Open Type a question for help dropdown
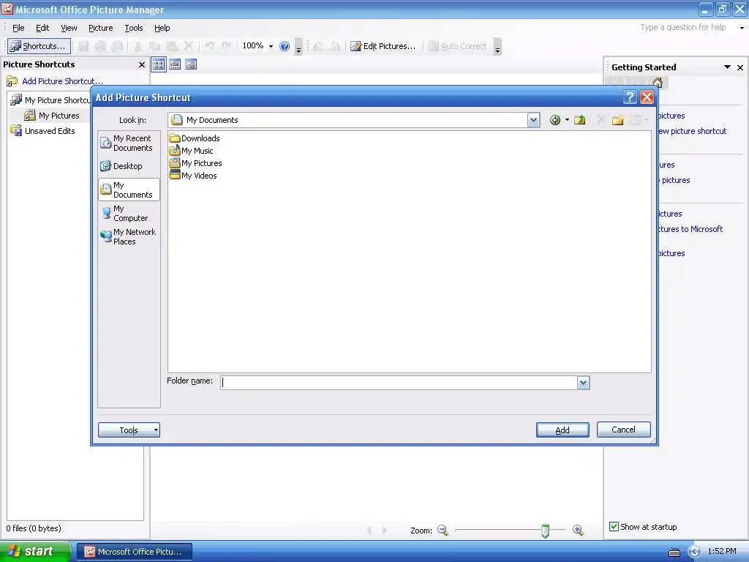 [742, 28]
